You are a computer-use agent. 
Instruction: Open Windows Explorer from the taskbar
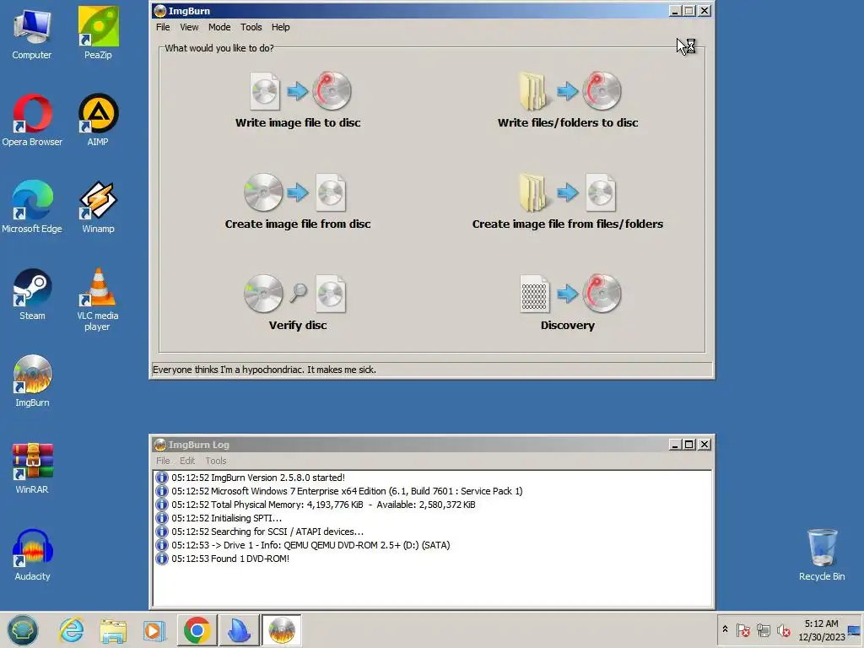pos(113,630)
